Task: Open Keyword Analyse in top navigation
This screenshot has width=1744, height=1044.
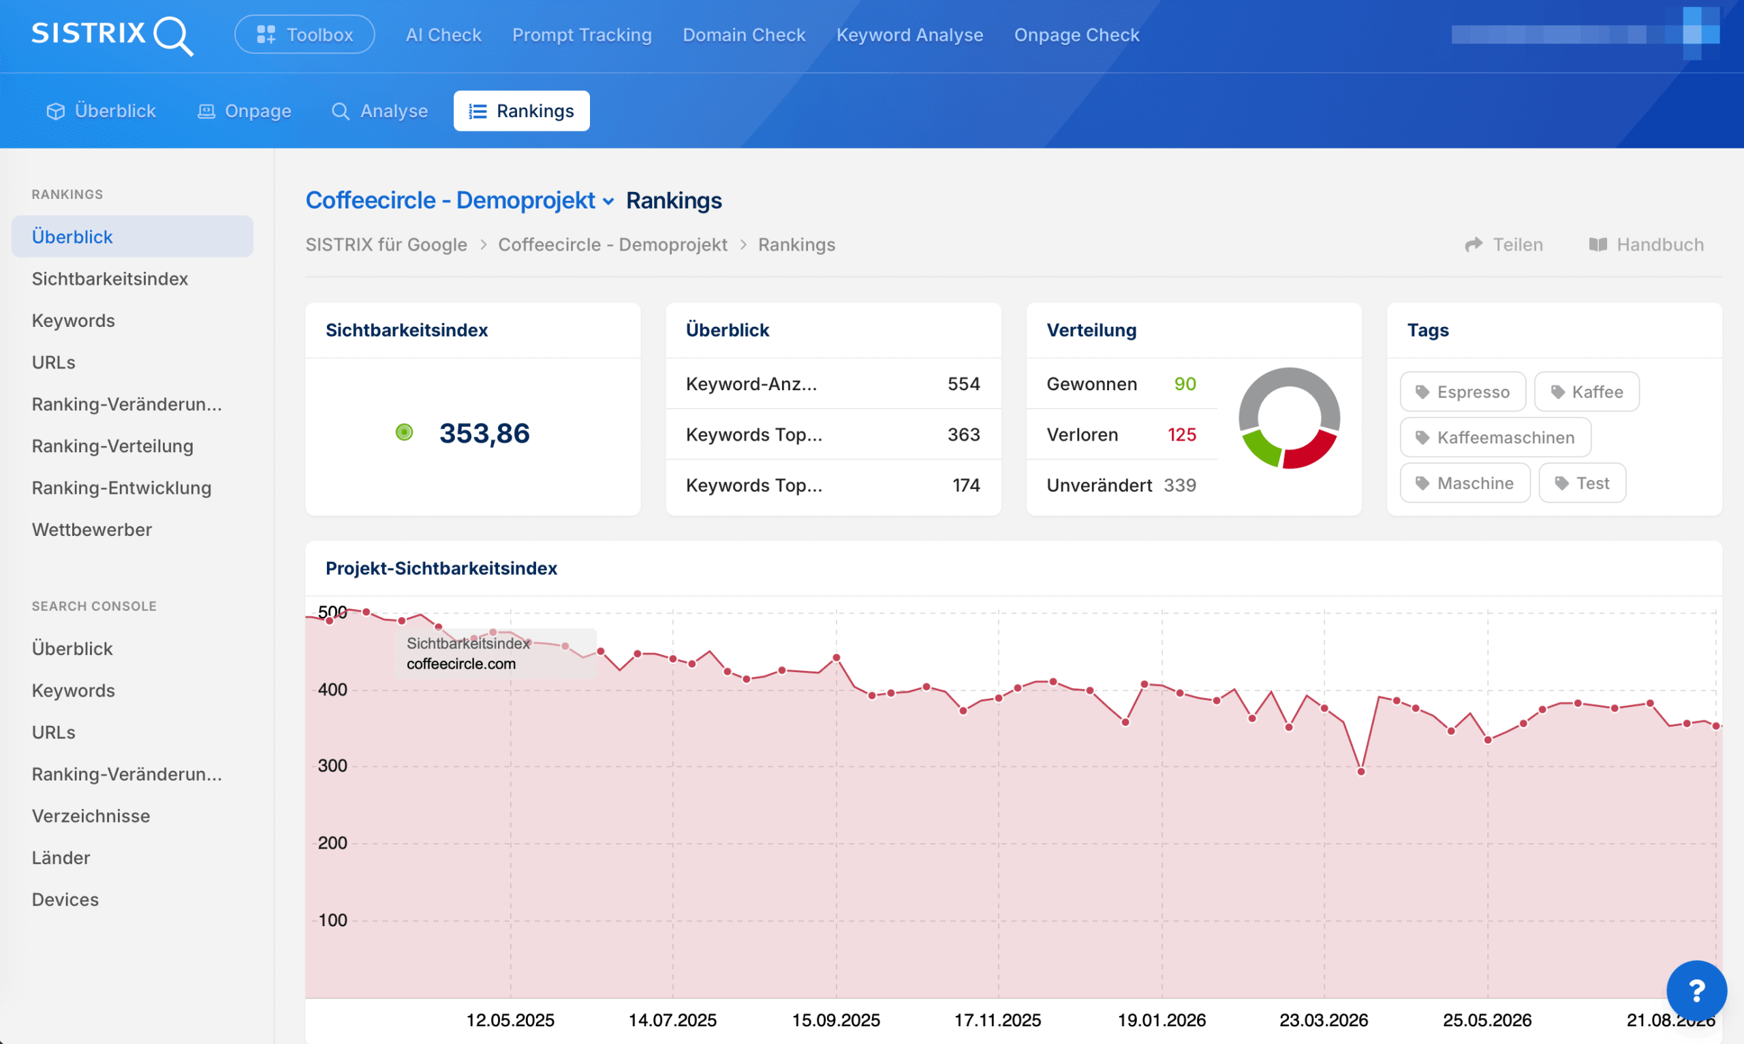Action: 909,35
